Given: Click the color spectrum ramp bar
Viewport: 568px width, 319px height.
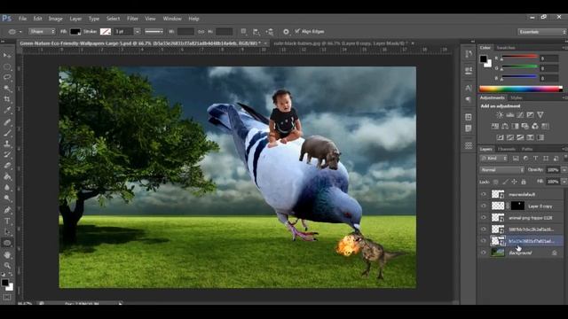Looking at the screenshot, I should [521, 89].
